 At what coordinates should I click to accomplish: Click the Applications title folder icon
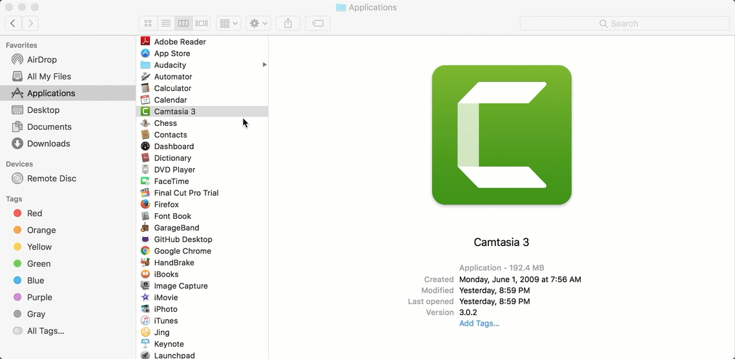coord(341,8)
